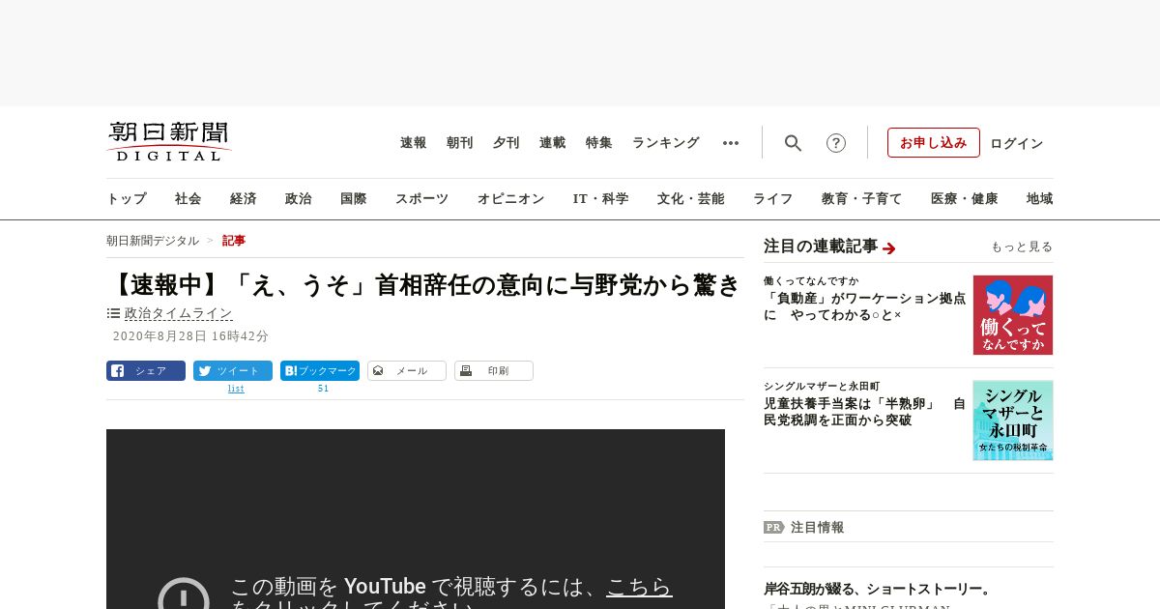Go to the スポーツ section
Image resolution: width=1160 pixels, height=609 pixels.
click(421, 198)
